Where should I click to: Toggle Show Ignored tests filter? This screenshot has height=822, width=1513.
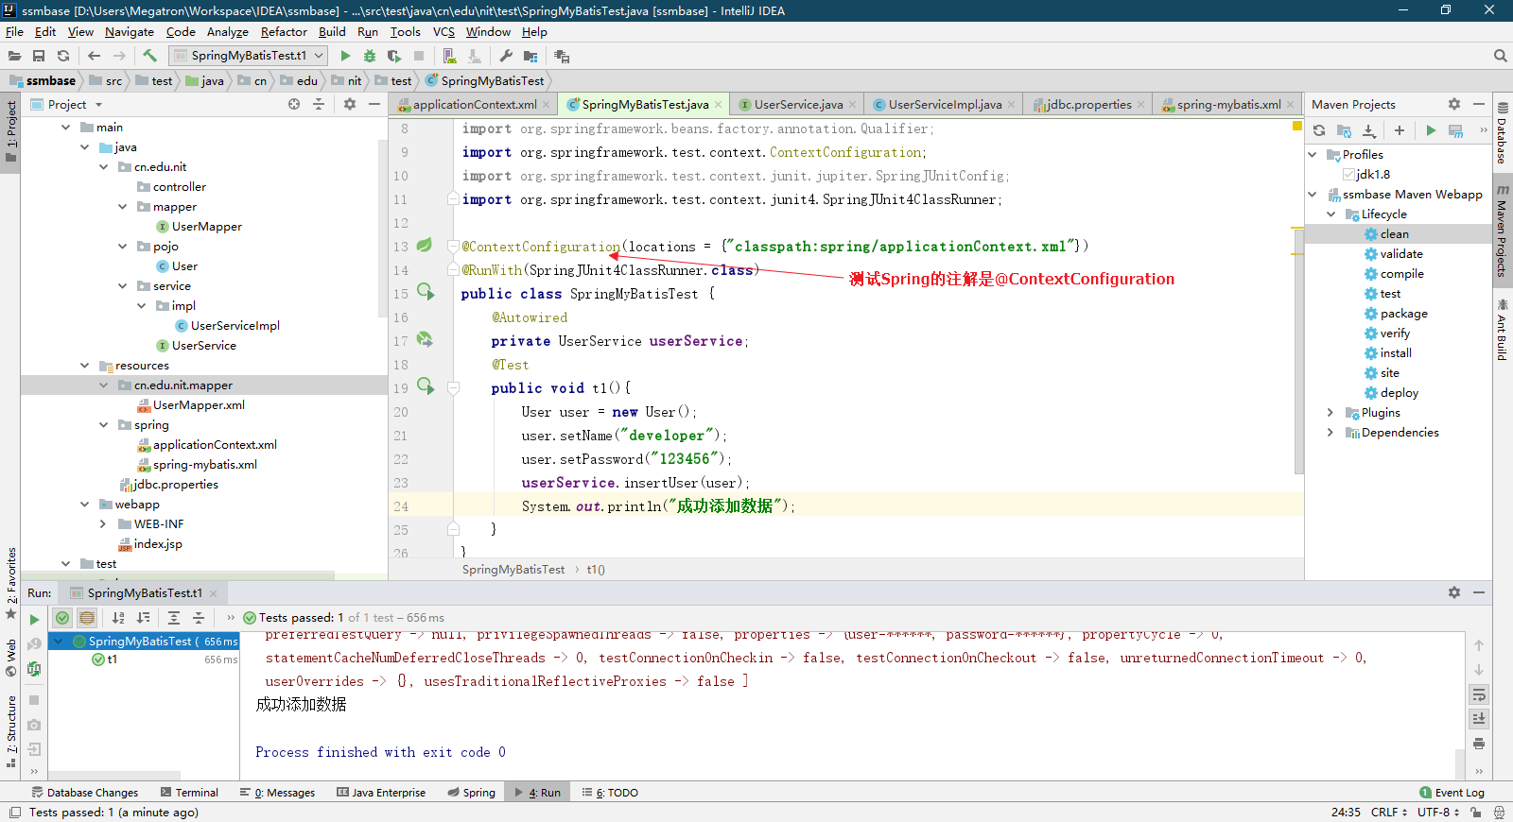(87, 618)
